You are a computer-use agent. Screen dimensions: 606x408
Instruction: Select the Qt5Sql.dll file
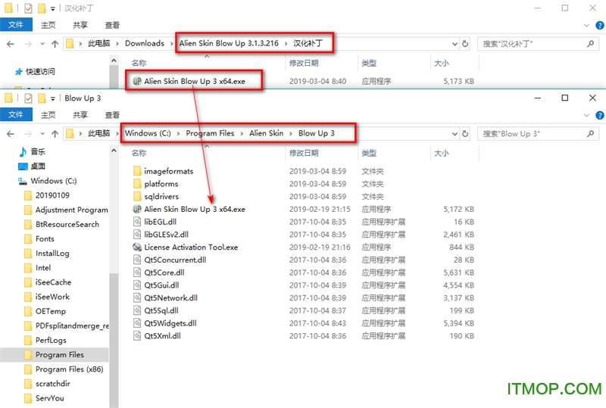pos(161,310)
